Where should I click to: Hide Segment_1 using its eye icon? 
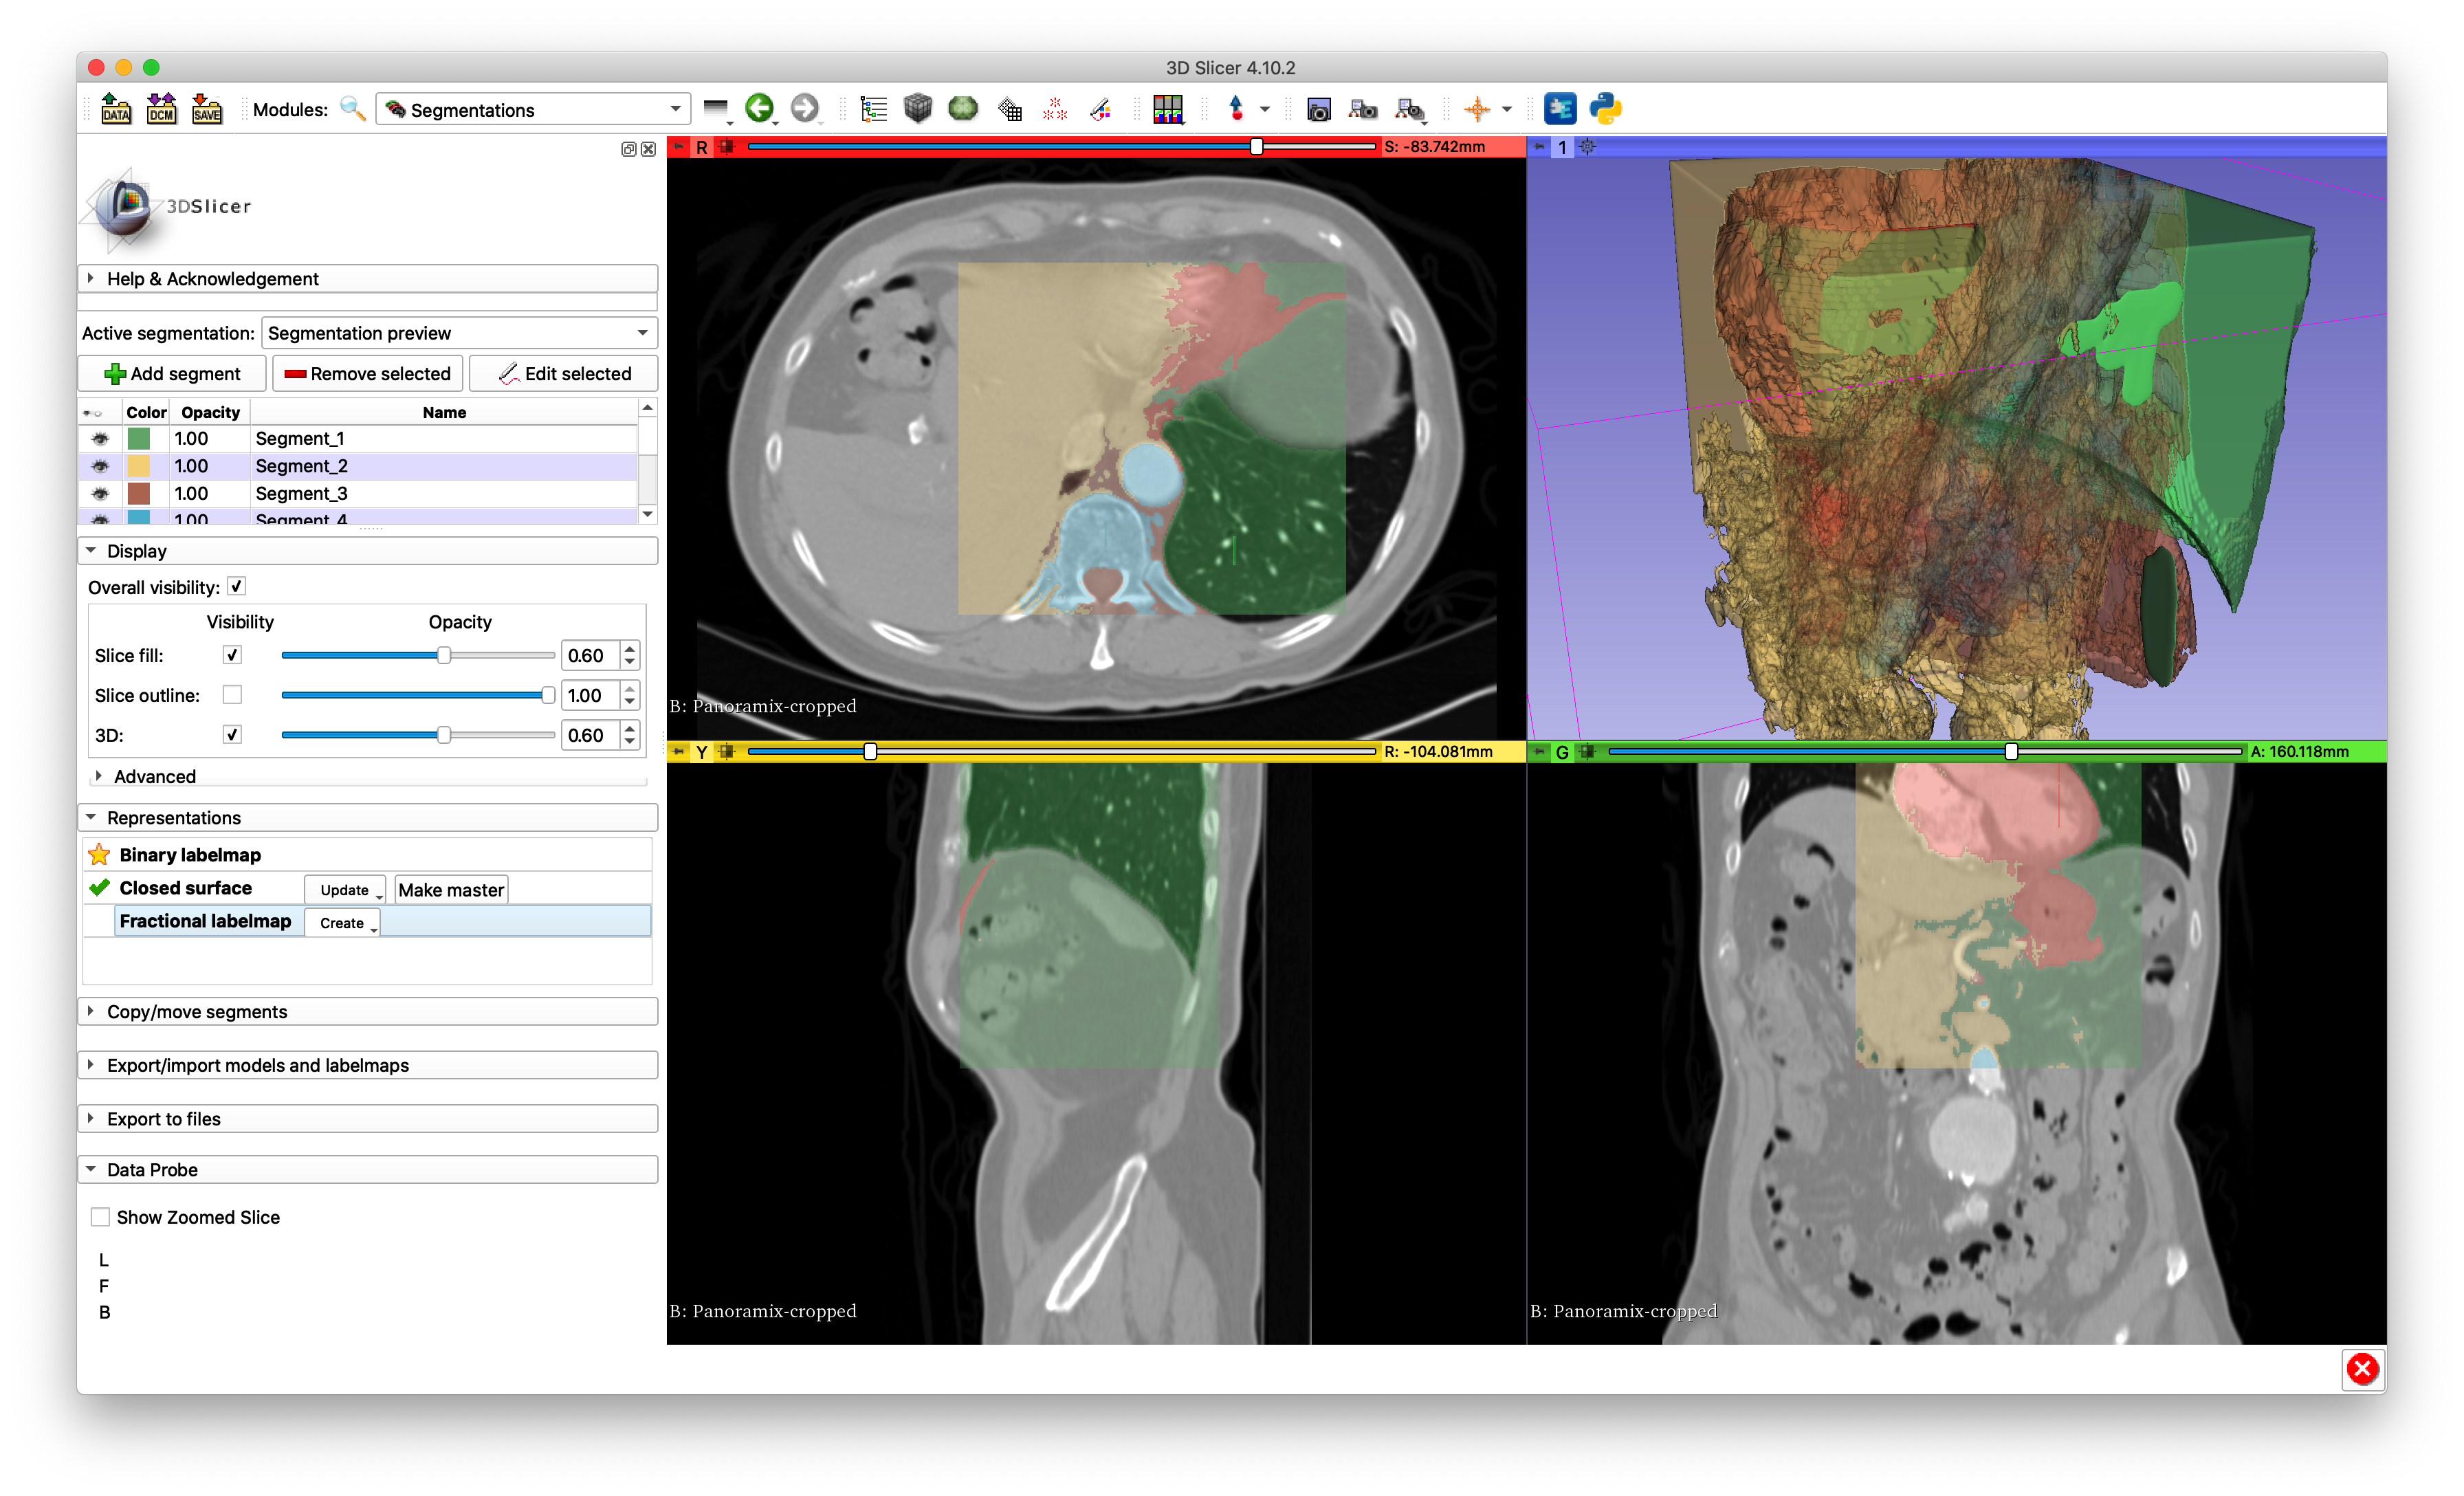(x=100, y=438)
